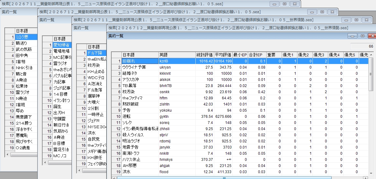Click the 殺人ウイルス entry
Image resolution: width=376 pixels, height=179 pixels.
click(x=140, y=135)
